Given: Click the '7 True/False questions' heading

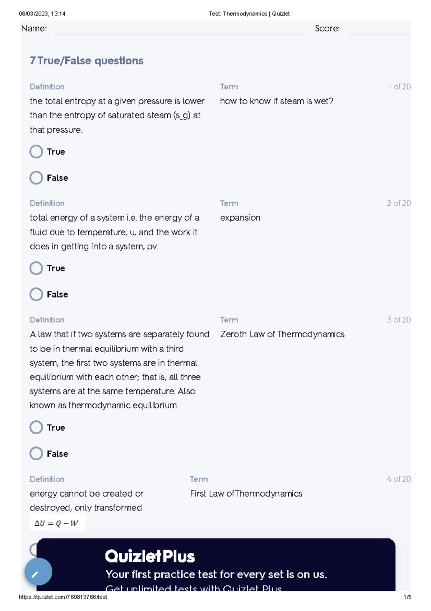Looking at the screenshot, I should (x=87, y=61).
